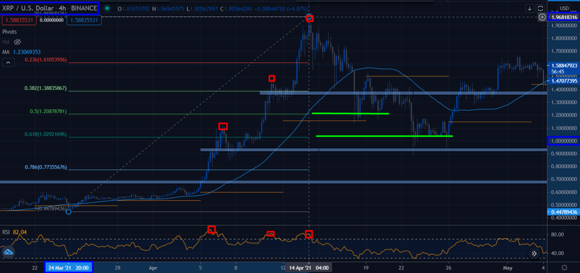Screen dimensions: 580x273
Task: Toggle visibility of the Vol indicator
Action: [18, 42]
